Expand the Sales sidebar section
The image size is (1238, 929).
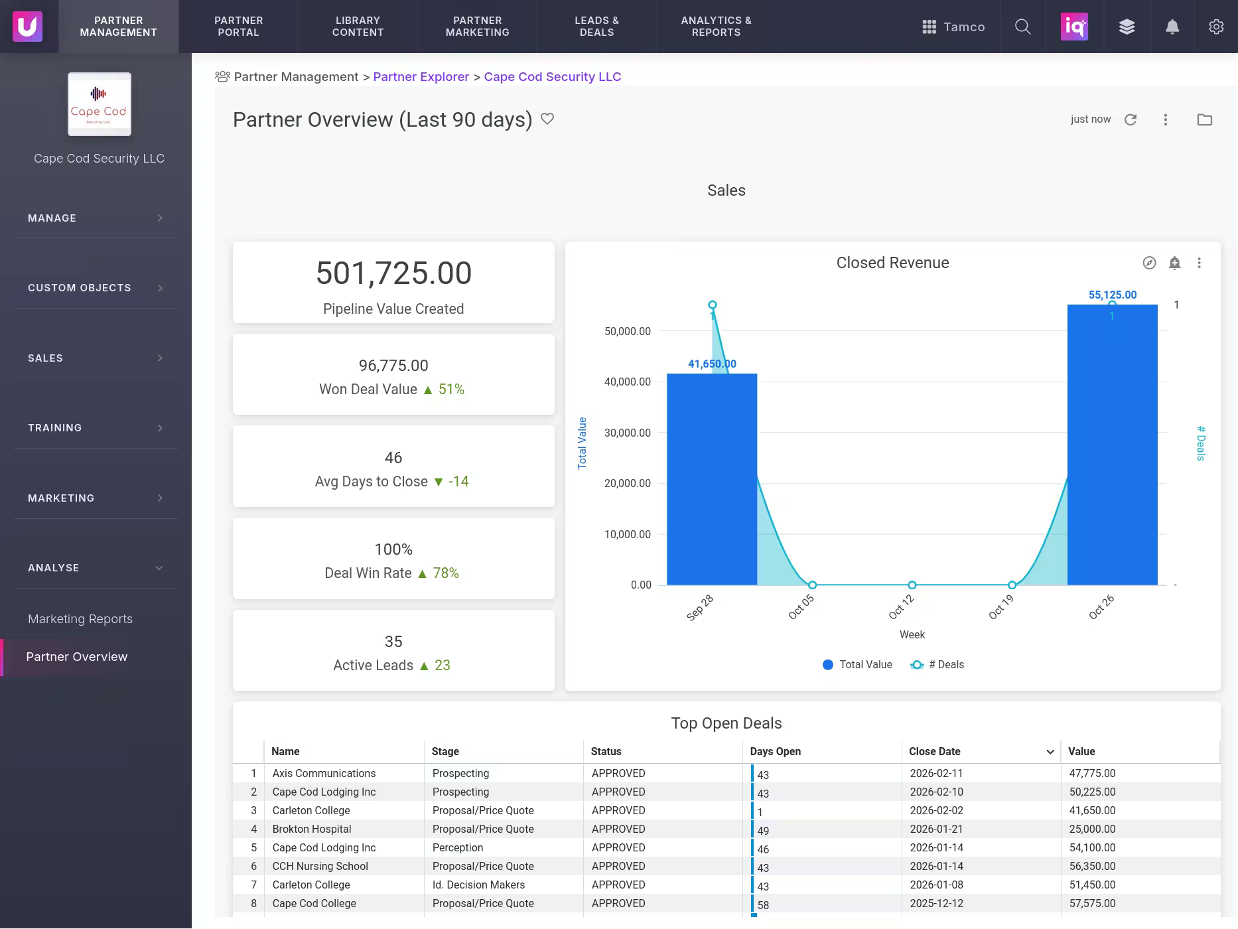96,358
